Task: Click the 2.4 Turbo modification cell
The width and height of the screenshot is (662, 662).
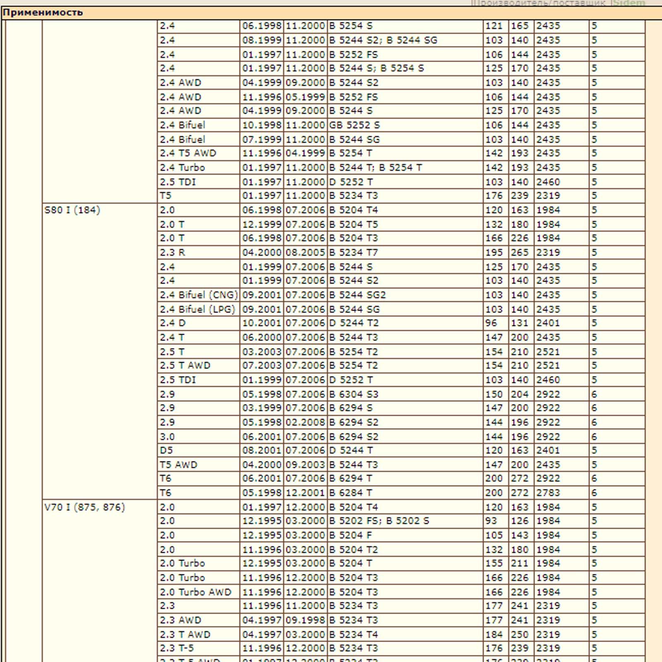Action: click(x=199, y=168)
